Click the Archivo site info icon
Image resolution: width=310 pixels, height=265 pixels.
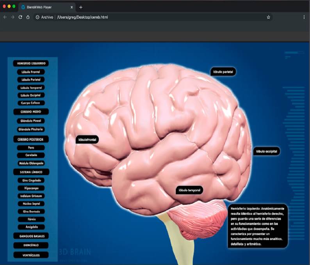tap(37, 17)
